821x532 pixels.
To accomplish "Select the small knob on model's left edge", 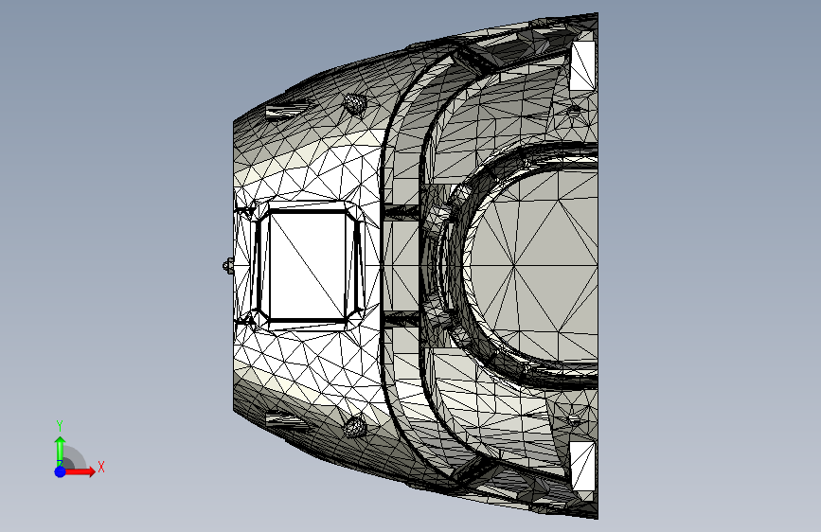I will click(x=228, y=265).
